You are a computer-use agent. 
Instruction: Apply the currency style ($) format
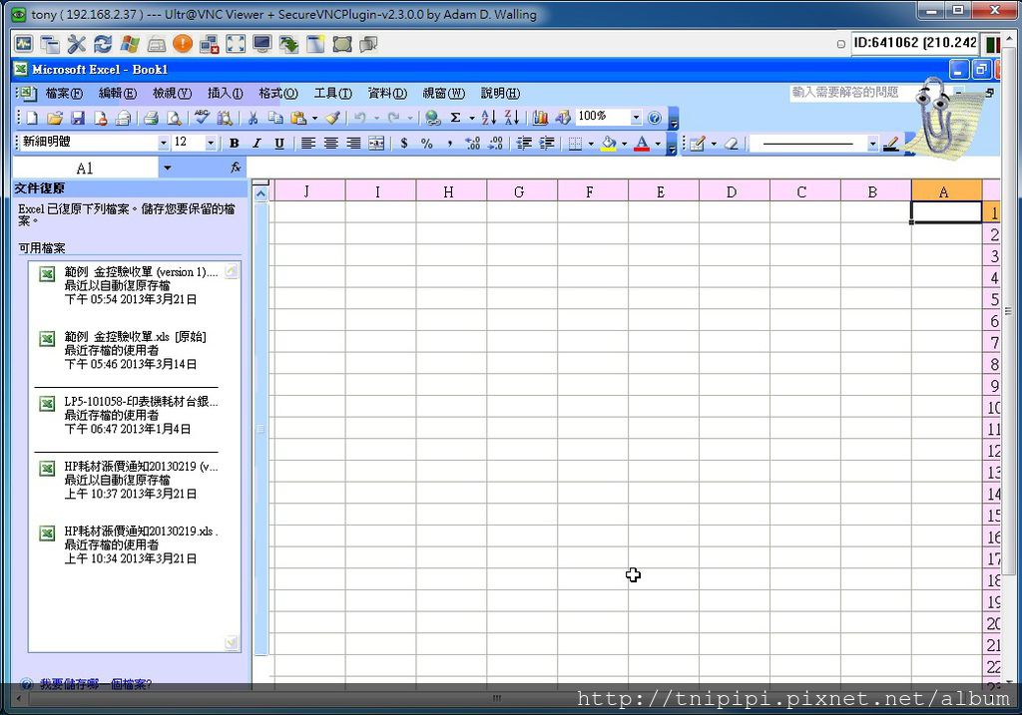coord(404,144)
